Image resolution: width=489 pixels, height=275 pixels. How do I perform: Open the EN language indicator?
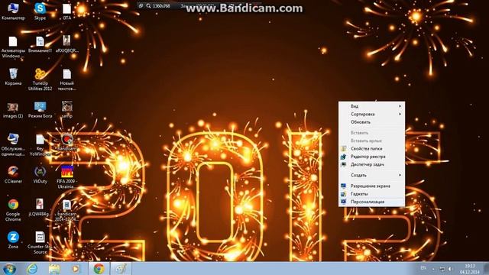(423, 268)
